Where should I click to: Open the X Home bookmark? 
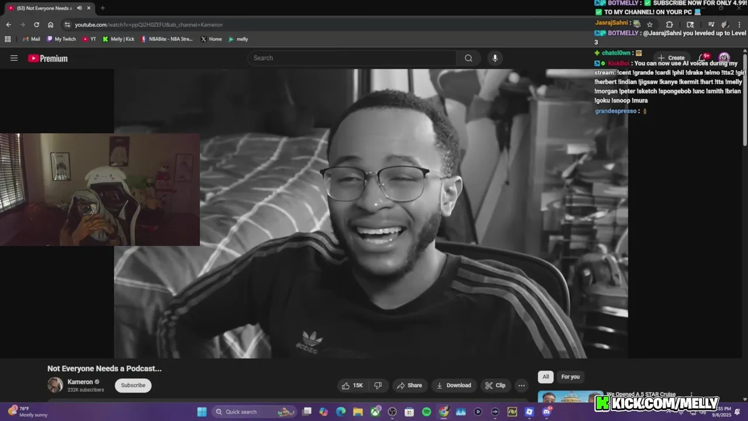(x=211, y=39)
